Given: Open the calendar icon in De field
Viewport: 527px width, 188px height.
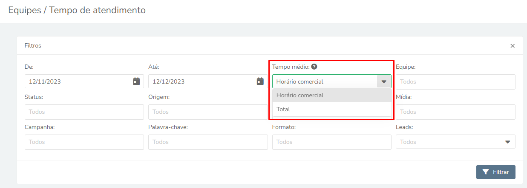Looking at the screenshot, I should point(136,81).
